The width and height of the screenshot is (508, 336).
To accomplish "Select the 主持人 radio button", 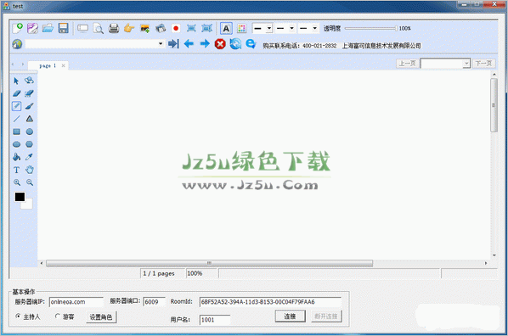I will point(18,316).
